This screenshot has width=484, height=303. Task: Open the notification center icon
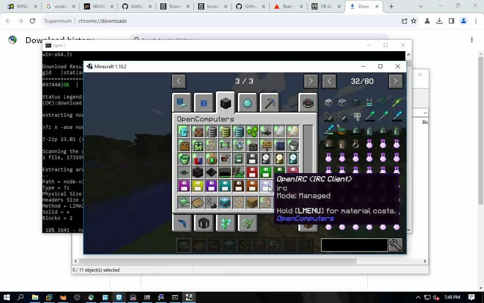click(x=472, y=297)
